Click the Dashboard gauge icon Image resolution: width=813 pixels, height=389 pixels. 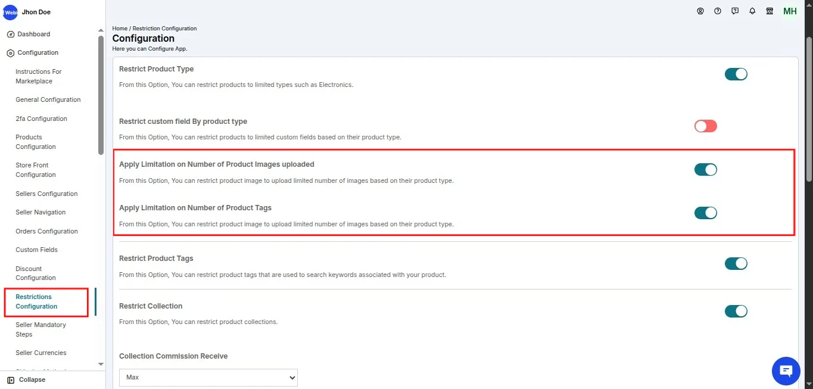10,35
